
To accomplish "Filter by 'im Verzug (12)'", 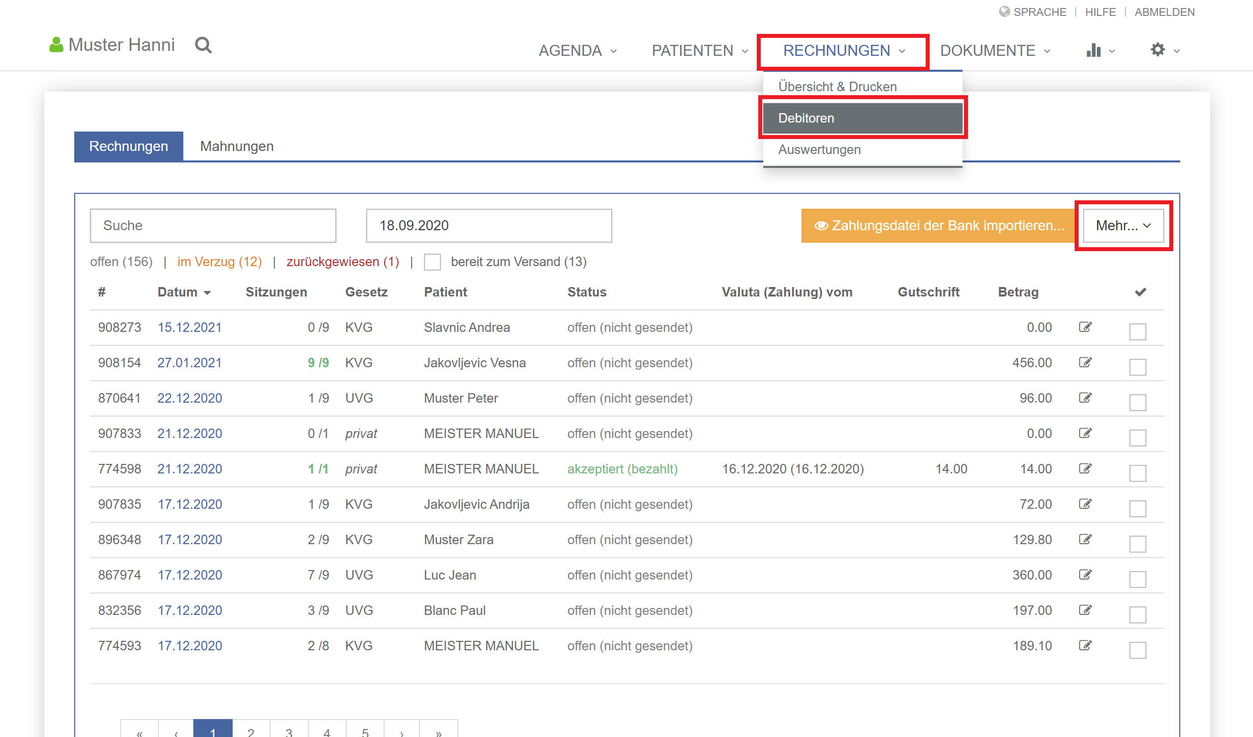I will (x=220, y=262).
